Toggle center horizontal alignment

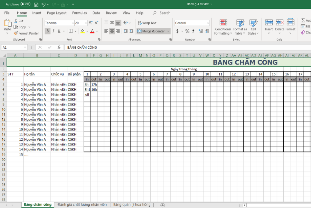click(112, 31)
